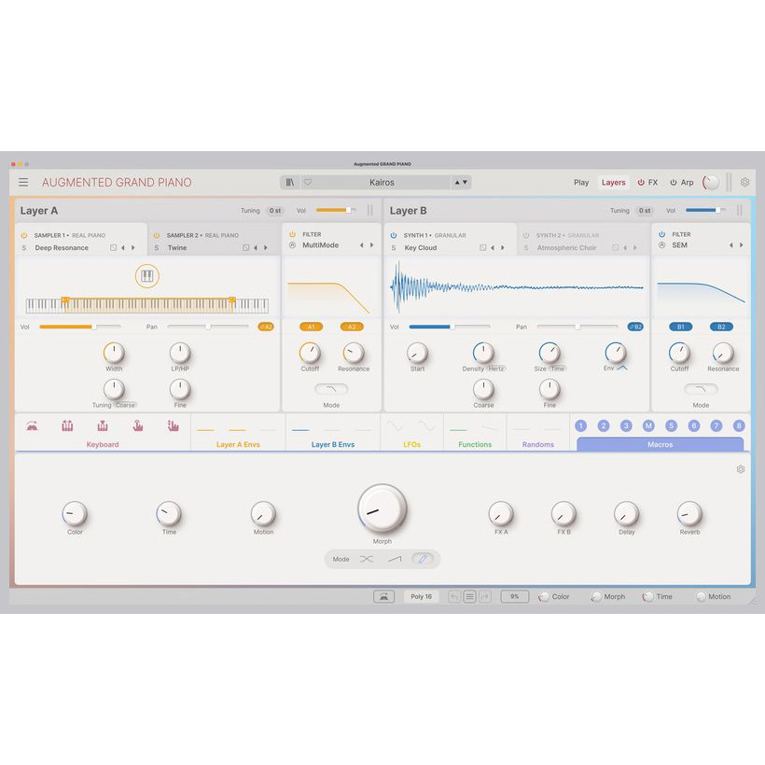Screen dimensions: 765x765
Task: Click the circular piano keys icon in Layer A
Action: (146, 276)
